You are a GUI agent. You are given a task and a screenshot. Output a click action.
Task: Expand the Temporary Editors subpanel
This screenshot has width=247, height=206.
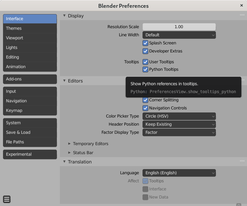69,144
